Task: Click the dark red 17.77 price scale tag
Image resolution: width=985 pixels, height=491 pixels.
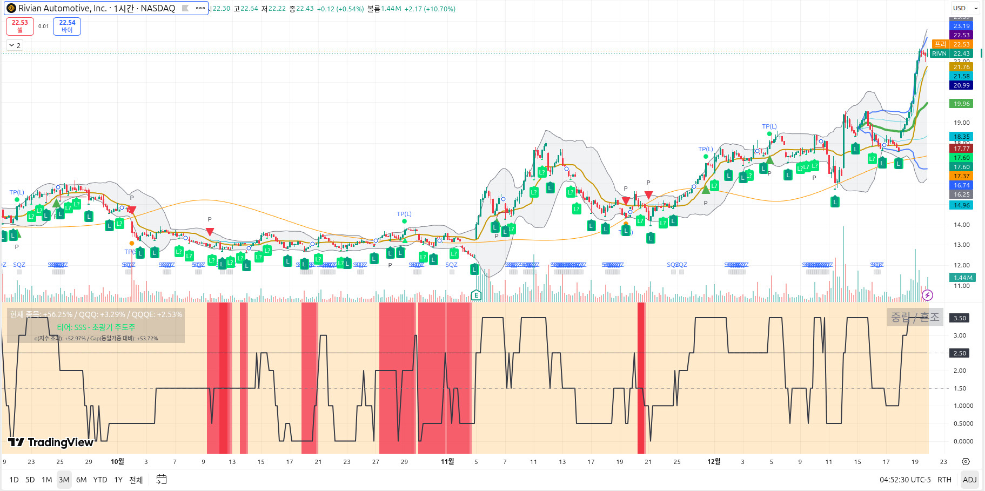Action: [x=962, y=149]
